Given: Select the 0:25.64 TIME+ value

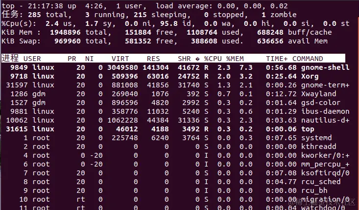Looking at the screenshot, I should (x=281, y=76).
